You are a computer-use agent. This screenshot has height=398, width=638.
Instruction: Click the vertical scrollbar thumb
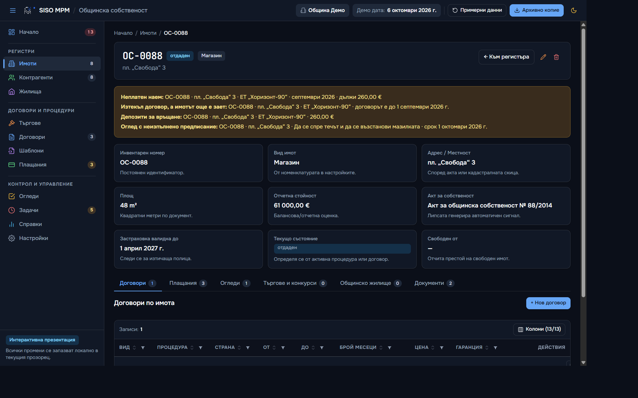583,163
